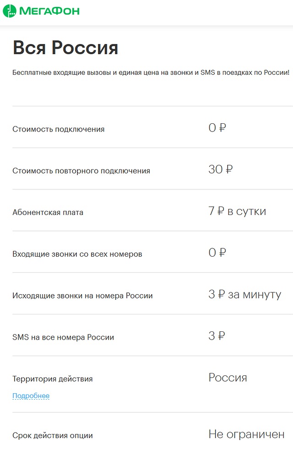Click the Входящие звонки со всех номеров label

point(77,254)
